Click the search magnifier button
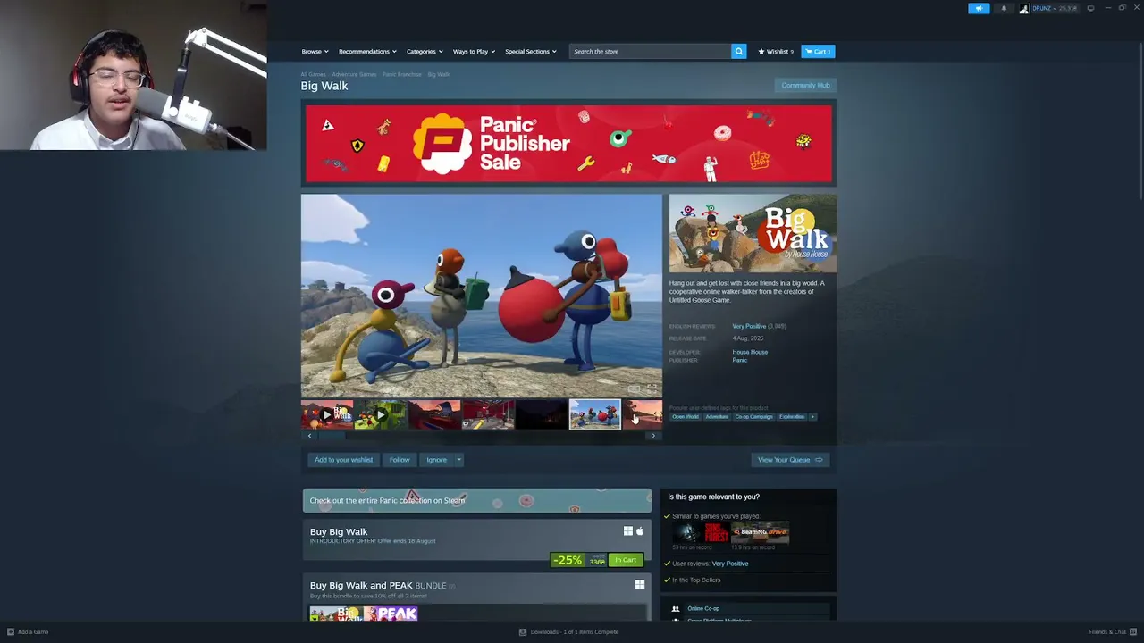Screen dimensions: 1144x643 coord(739,51)
